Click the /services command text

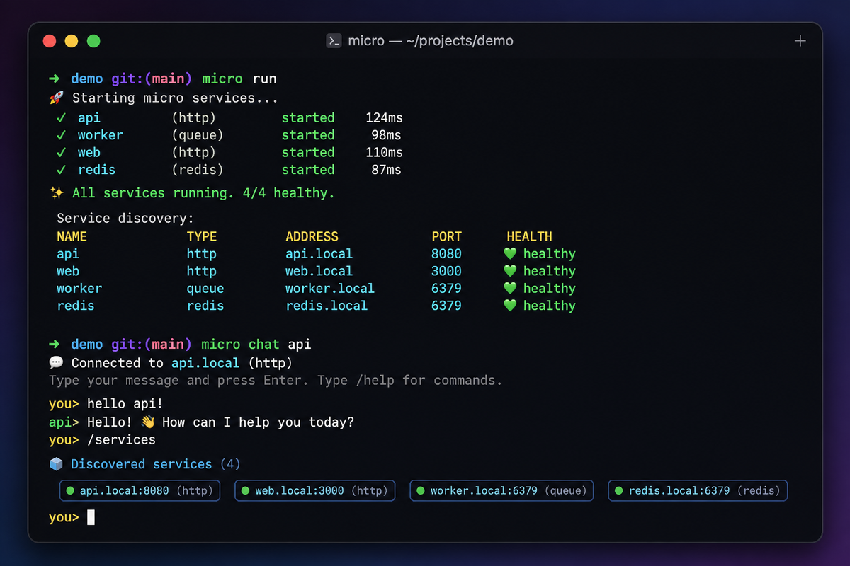tap(121, 440)
